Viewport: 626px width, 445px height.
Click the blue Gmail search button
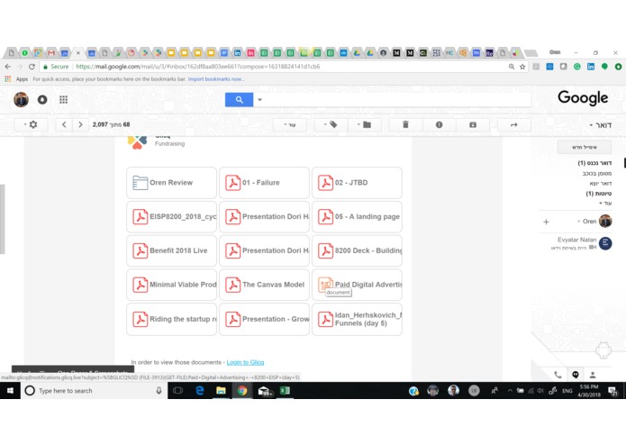click(x=239, y=100)
